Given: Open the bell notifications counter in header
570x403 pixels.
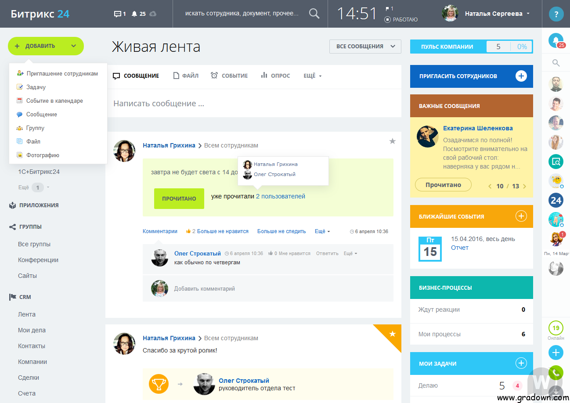Looking at the screenshot, I should [x=138, y=14].
